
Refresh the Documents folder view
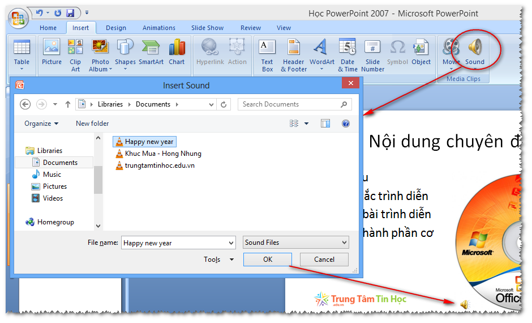tap(224, 105)
